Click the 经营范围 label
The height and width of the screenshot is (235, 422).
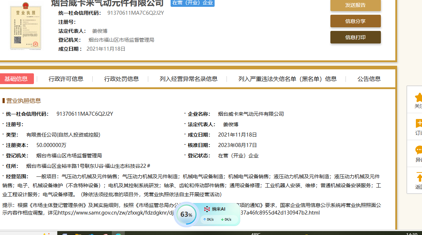(17, 176)
